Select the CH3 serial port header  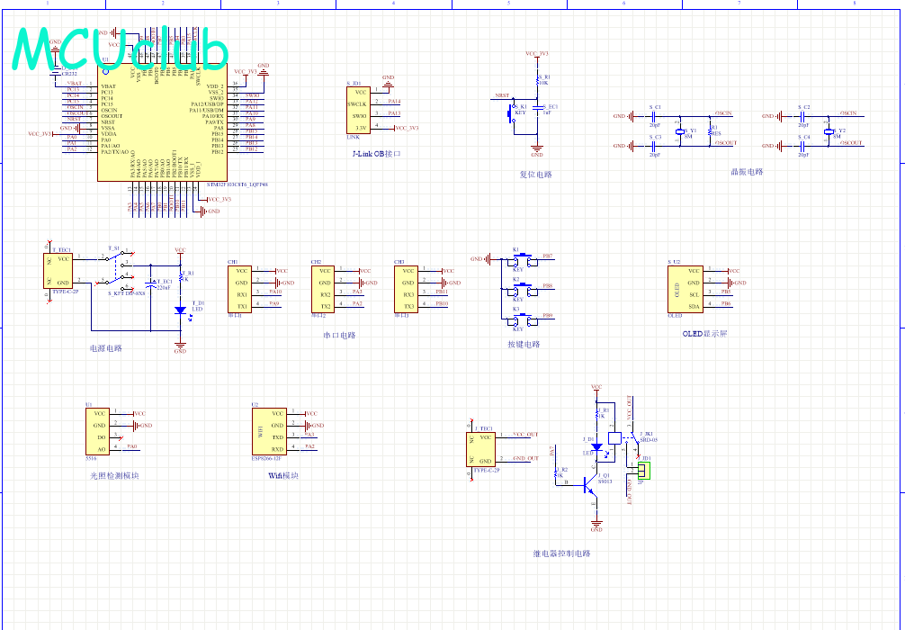[408, 288]
